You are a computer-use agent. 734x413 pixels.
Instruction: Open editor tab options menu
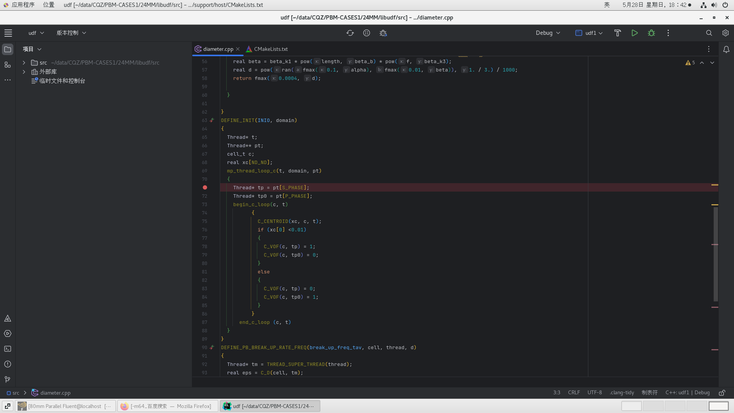[709, 49]
